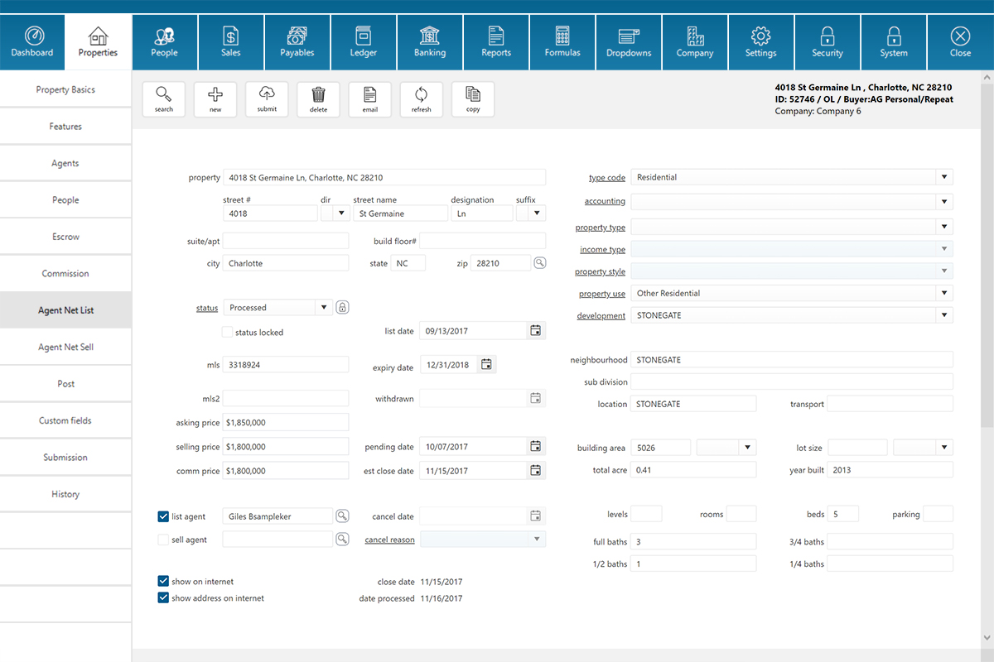Viewport: 994px width, 662px height.
Task: Switch to the Banking tab
Action: [x=429, y=42]
